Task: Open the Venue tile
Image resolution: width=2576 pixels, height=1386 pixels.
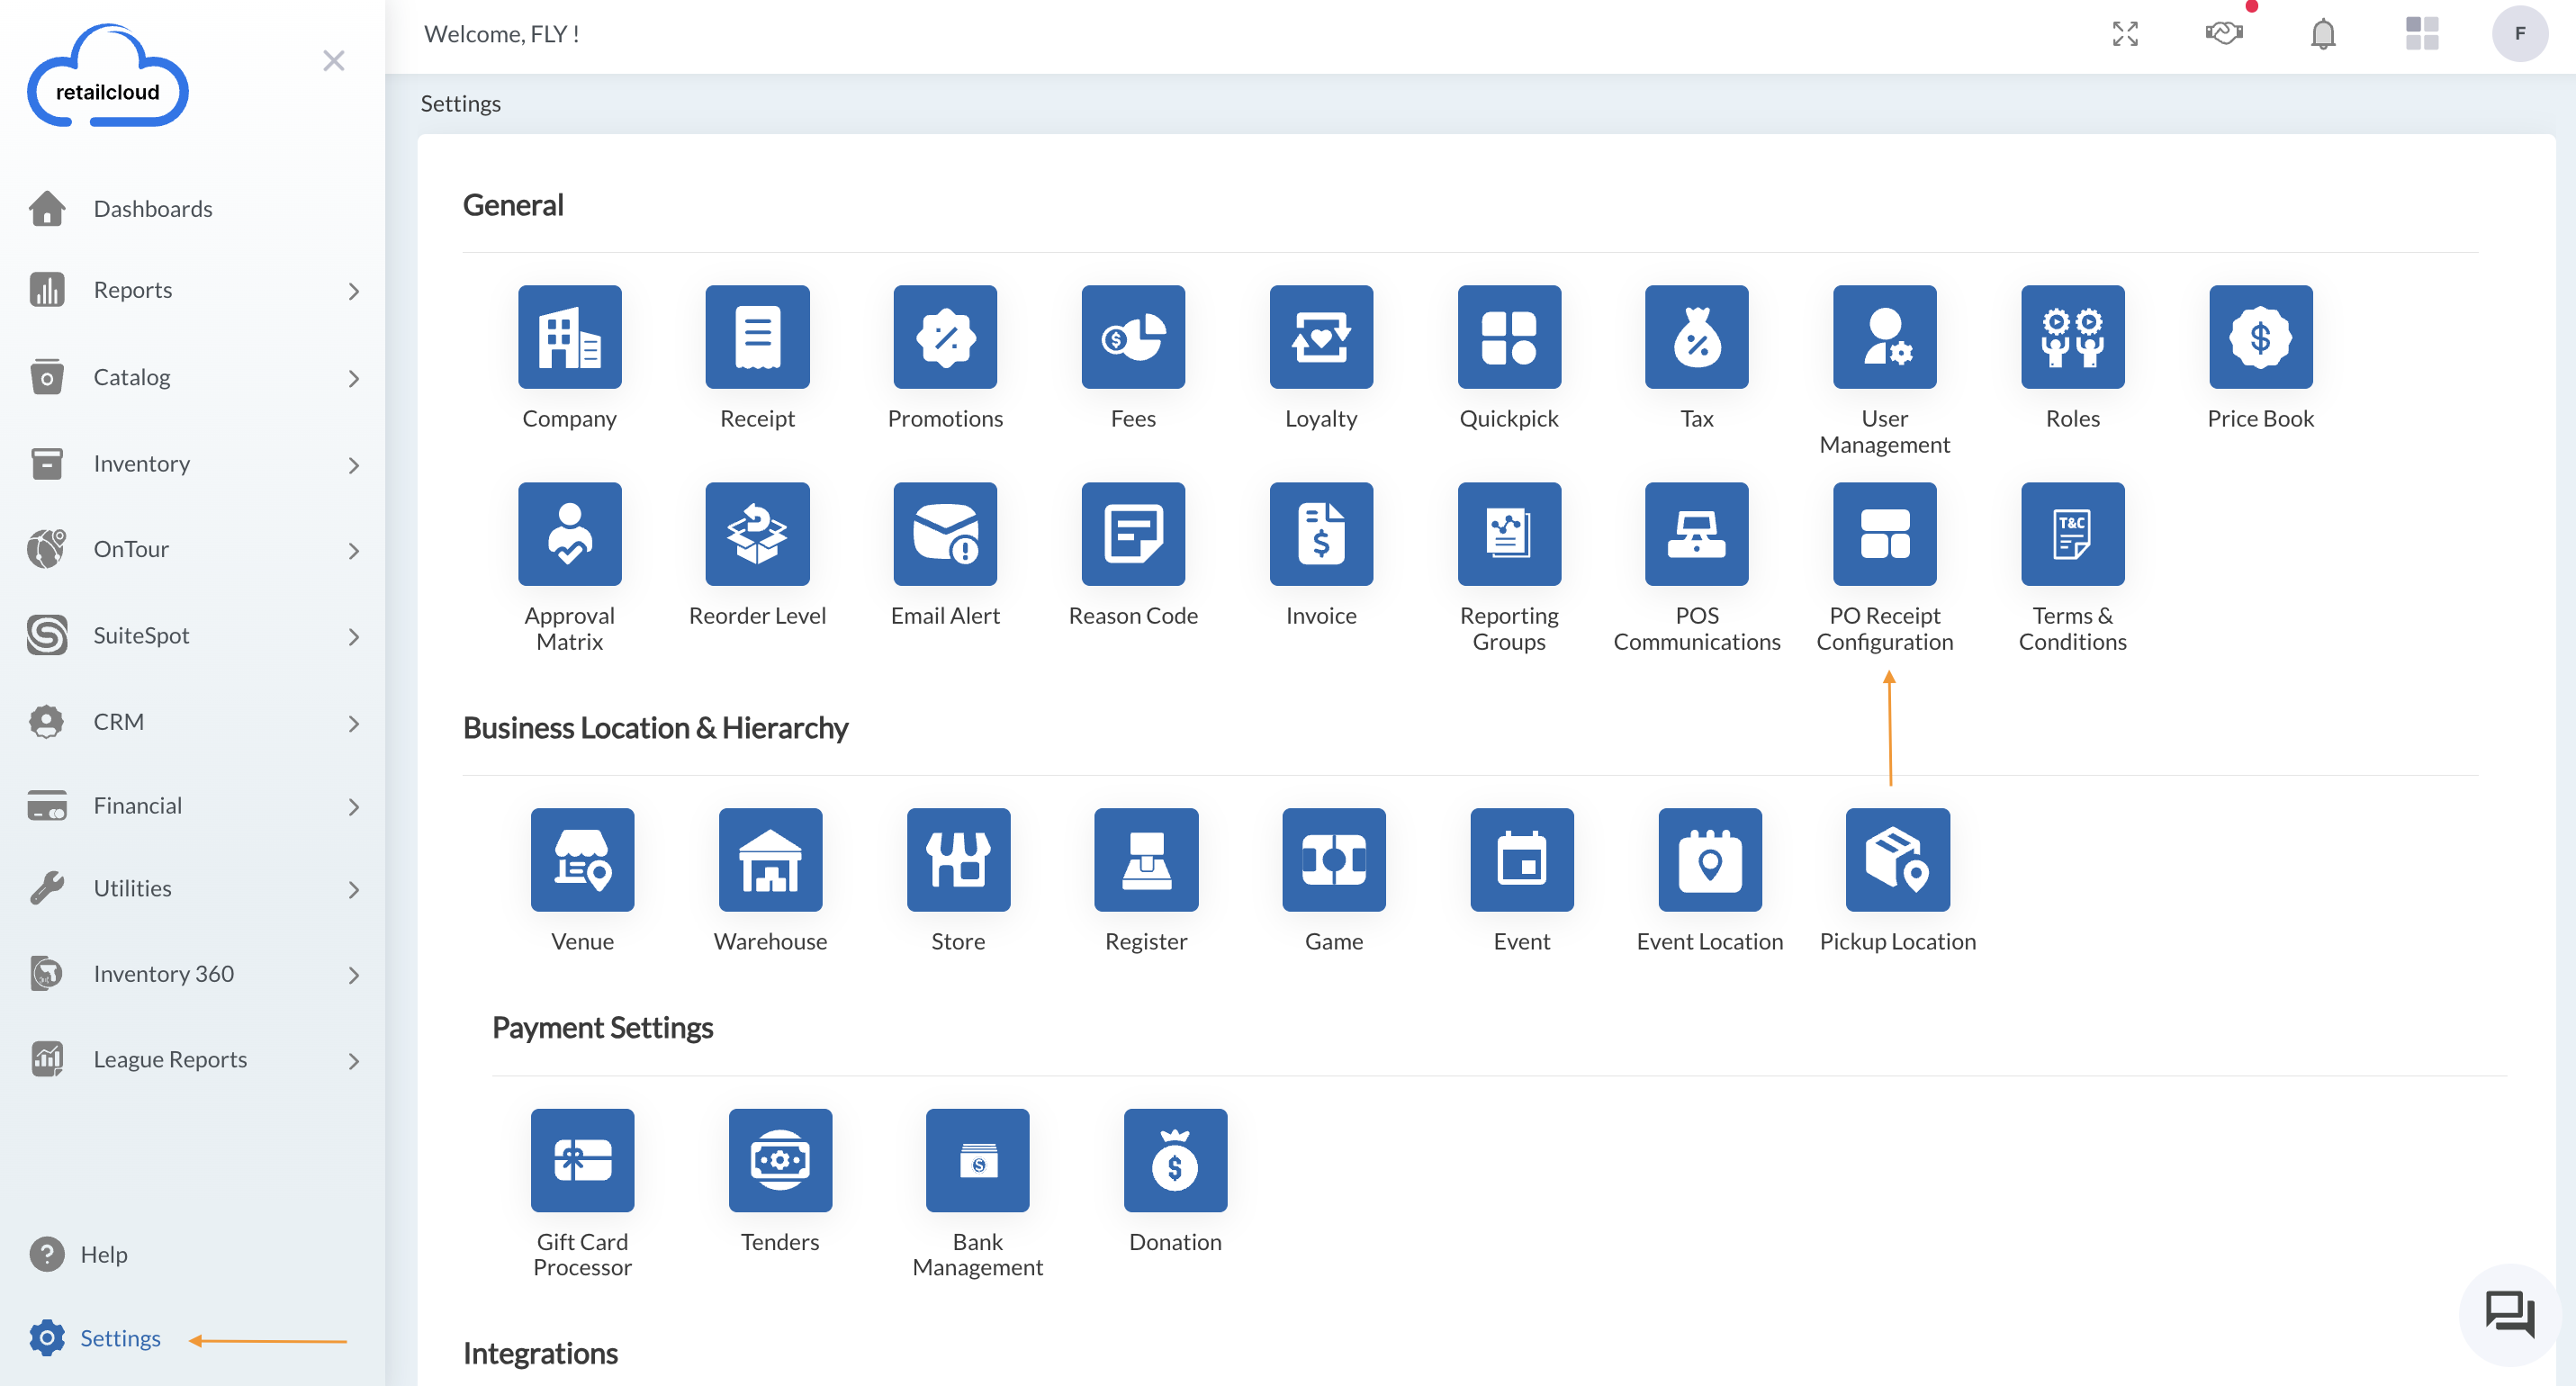Action: [x=582, y=860]
